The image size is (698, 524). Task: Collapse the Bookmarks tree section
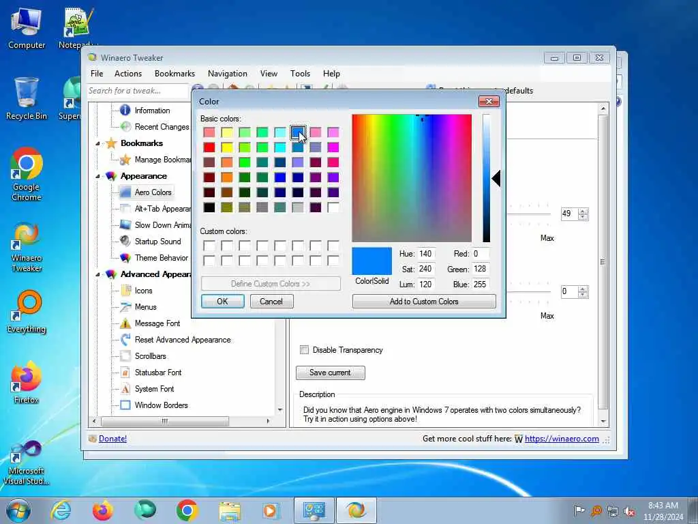pos(97,143)
